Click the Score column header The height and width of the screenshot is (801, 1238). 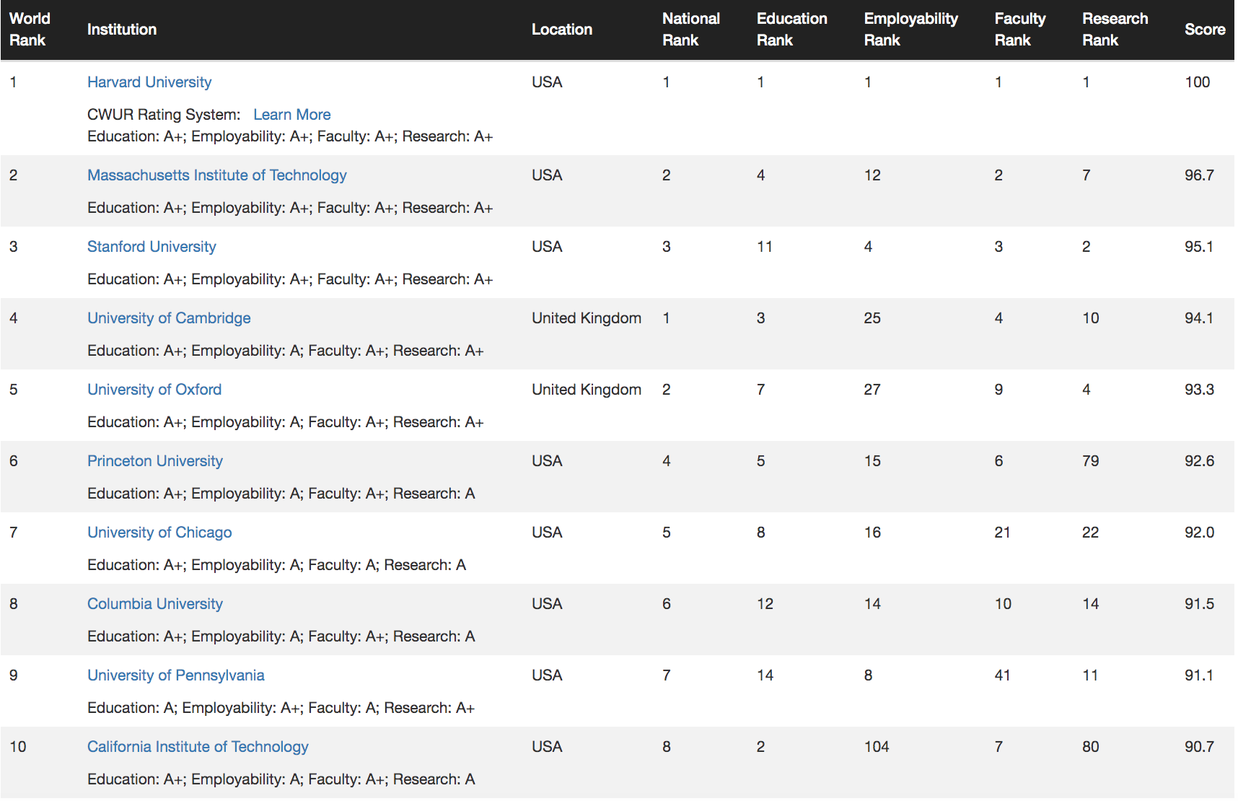pyautogui.click(x=1205, y=30)
